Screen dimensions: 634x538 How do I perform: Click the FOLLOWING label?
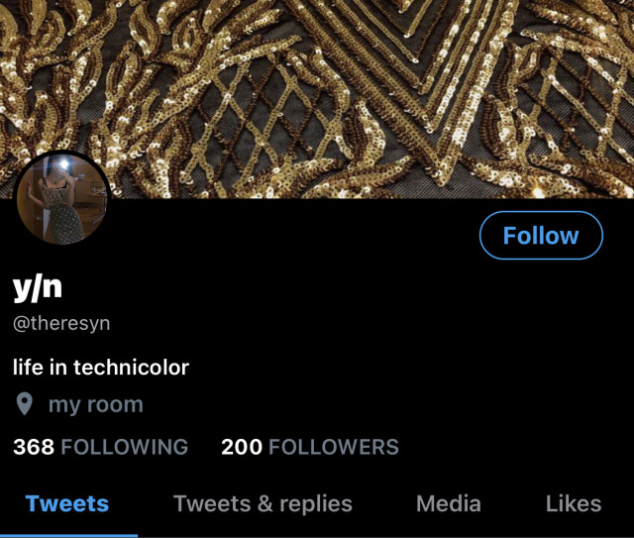pyautogui.click(x=124, y=447)
